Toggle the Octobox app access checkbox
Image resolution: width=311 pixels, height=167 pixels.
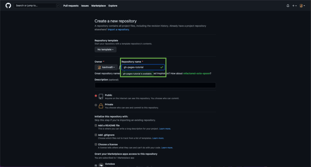point(96,166)
